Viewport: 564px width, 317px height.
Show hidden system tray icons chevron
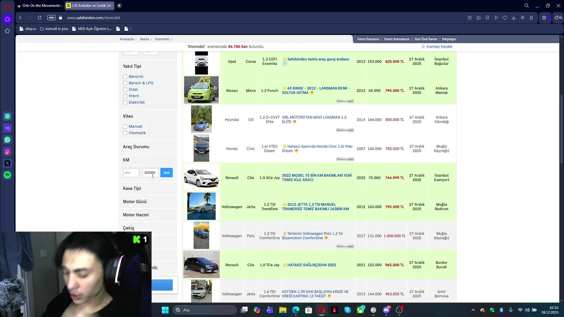pyautogui.click(x=473, y=310)
